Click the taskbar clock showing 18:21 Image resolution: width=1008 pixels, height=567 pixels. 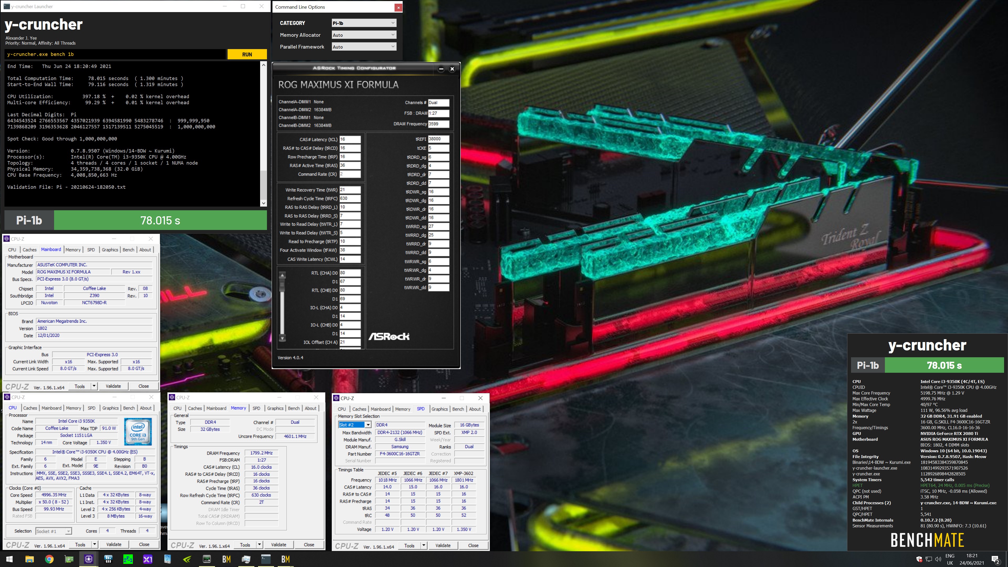coord(972,559)
